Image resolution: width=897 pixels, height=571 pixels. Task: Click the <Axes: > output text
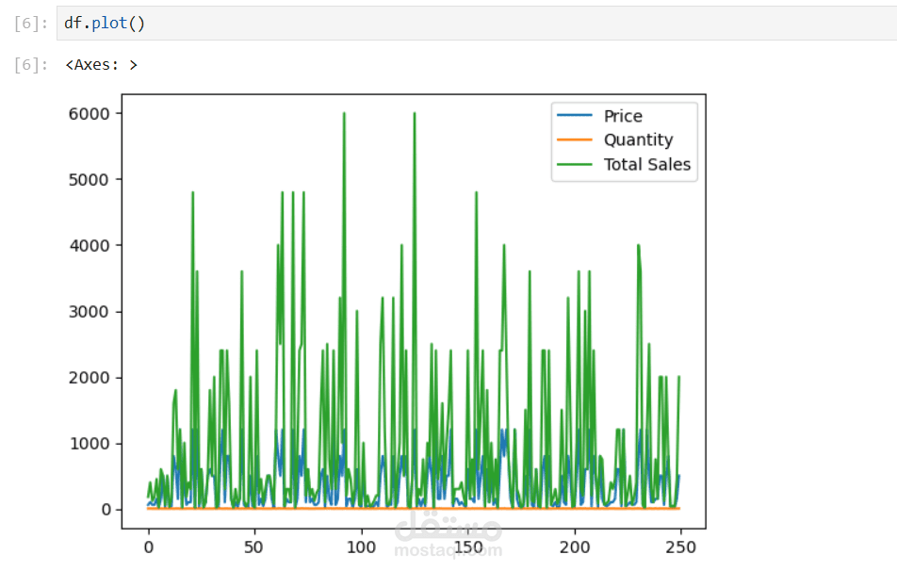point(101,65)
